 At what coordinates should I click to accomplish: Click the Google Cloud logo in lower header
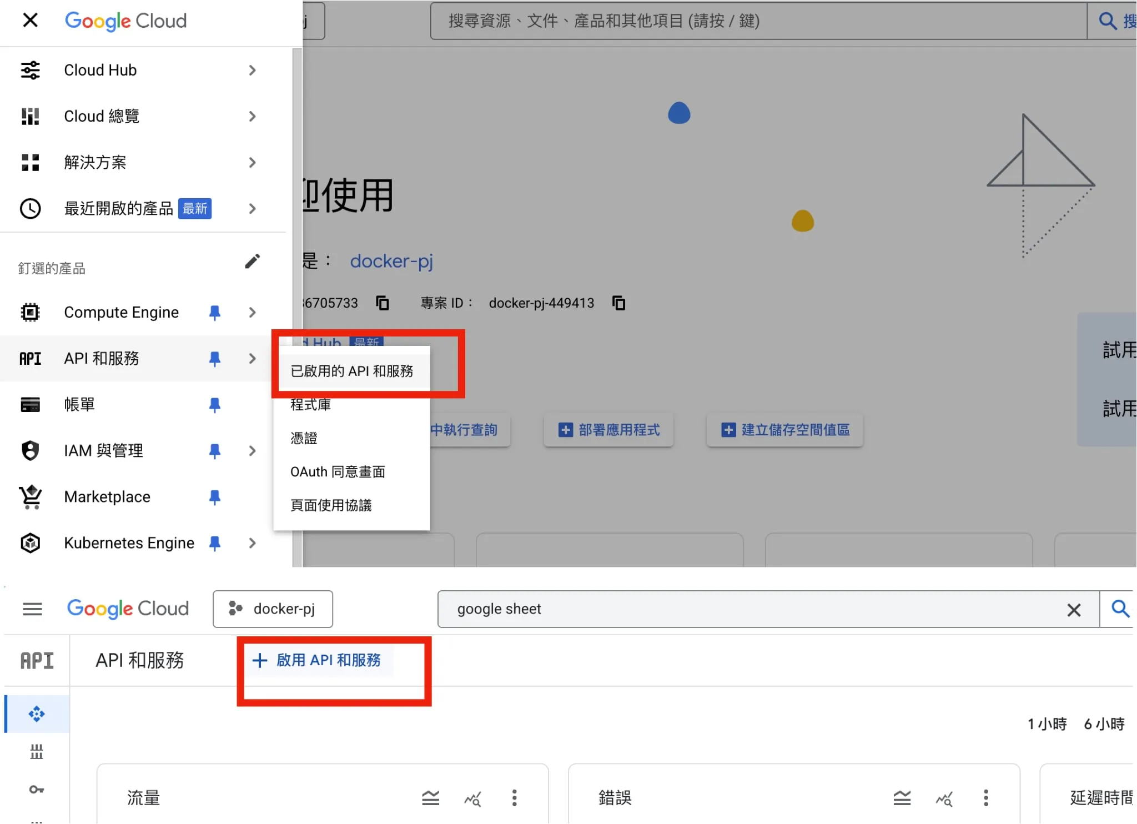(x=128, y=609)
